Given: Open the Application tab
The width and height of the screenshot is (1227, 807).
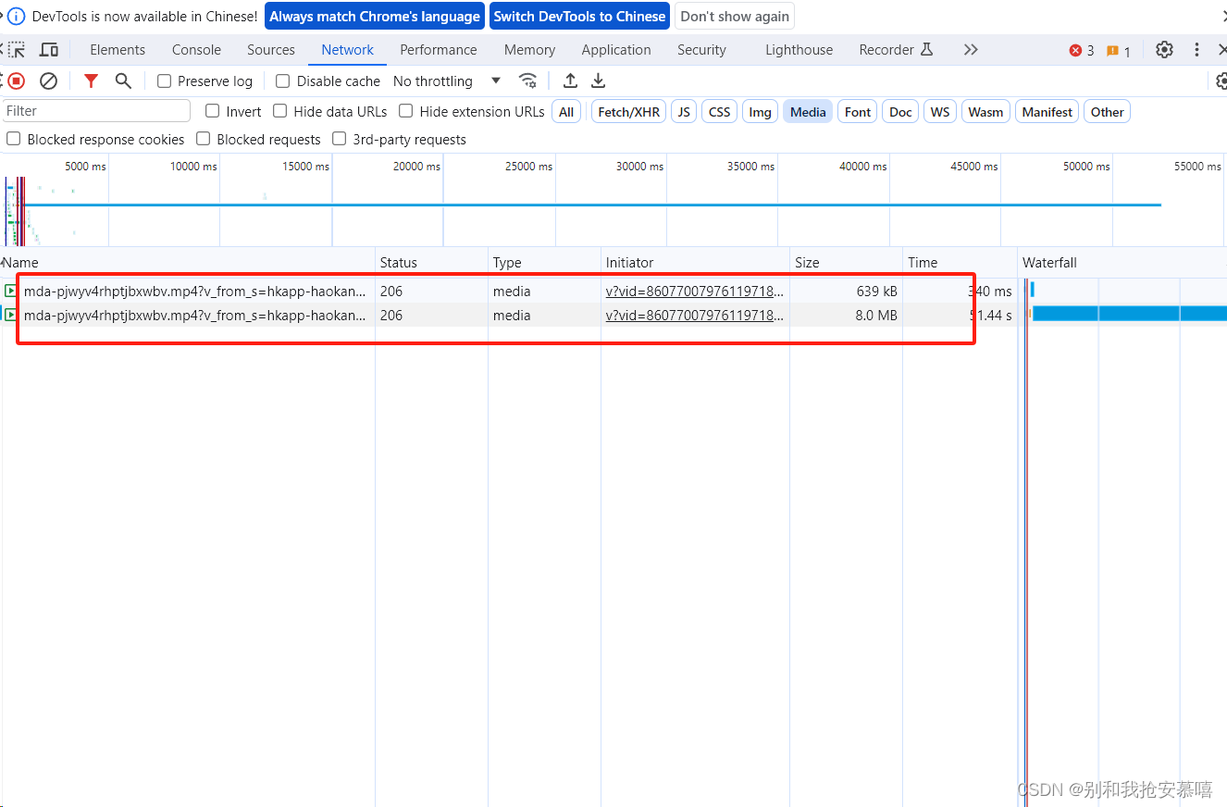Looking at the screenshot, I should coord(616,50).
